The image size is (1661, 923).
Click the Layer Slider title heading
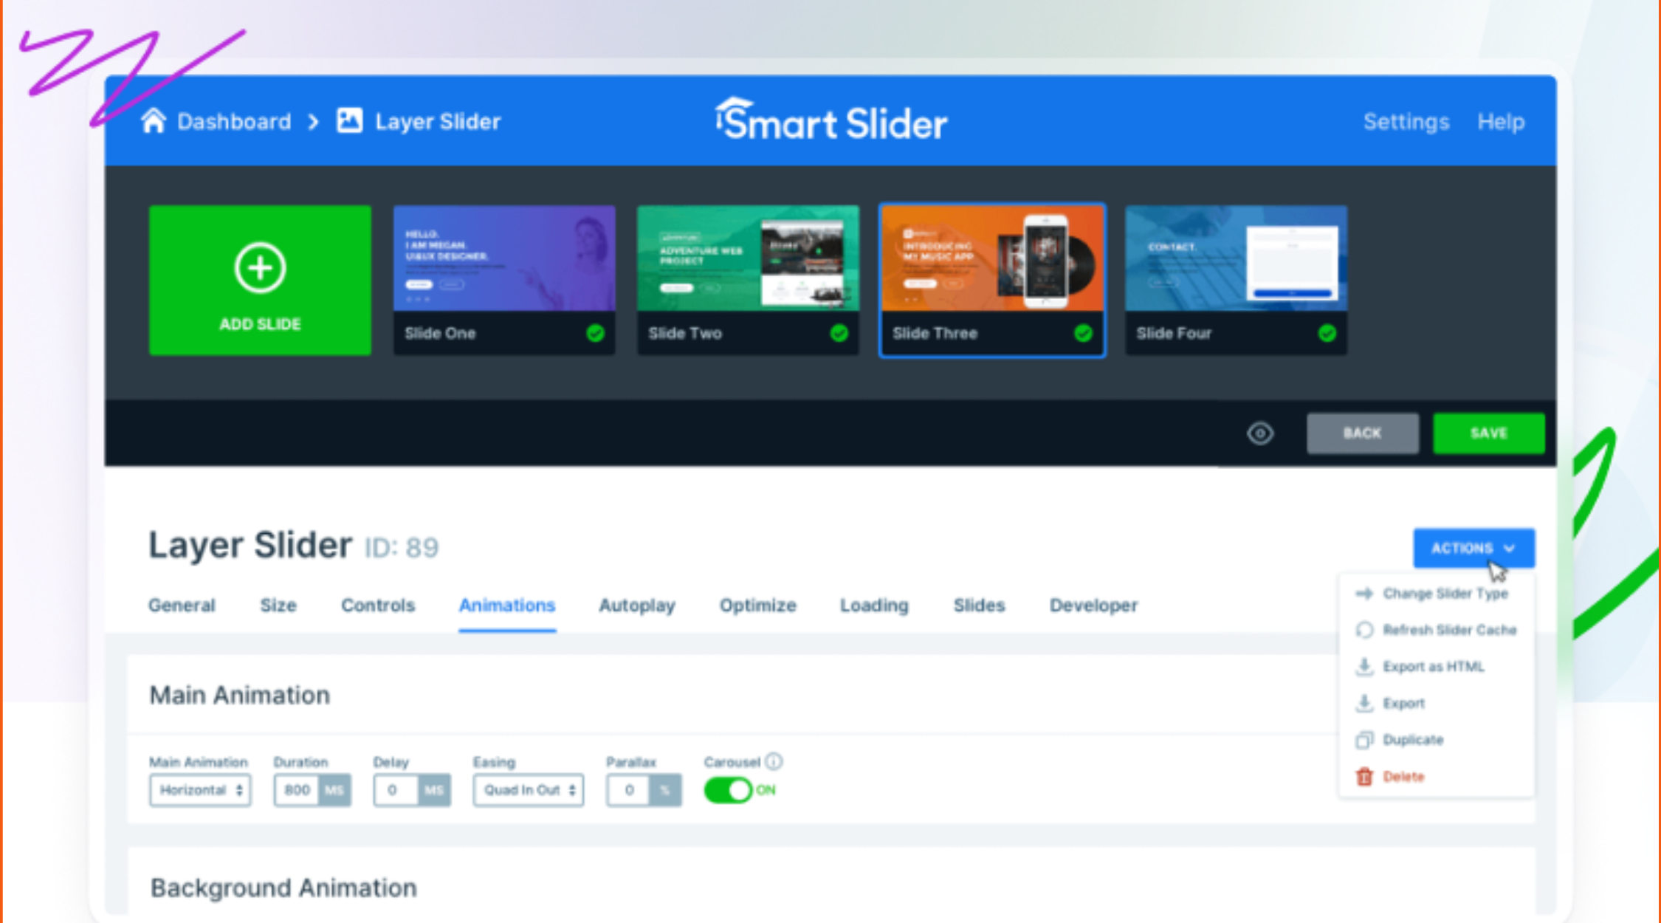pos(250,545)
